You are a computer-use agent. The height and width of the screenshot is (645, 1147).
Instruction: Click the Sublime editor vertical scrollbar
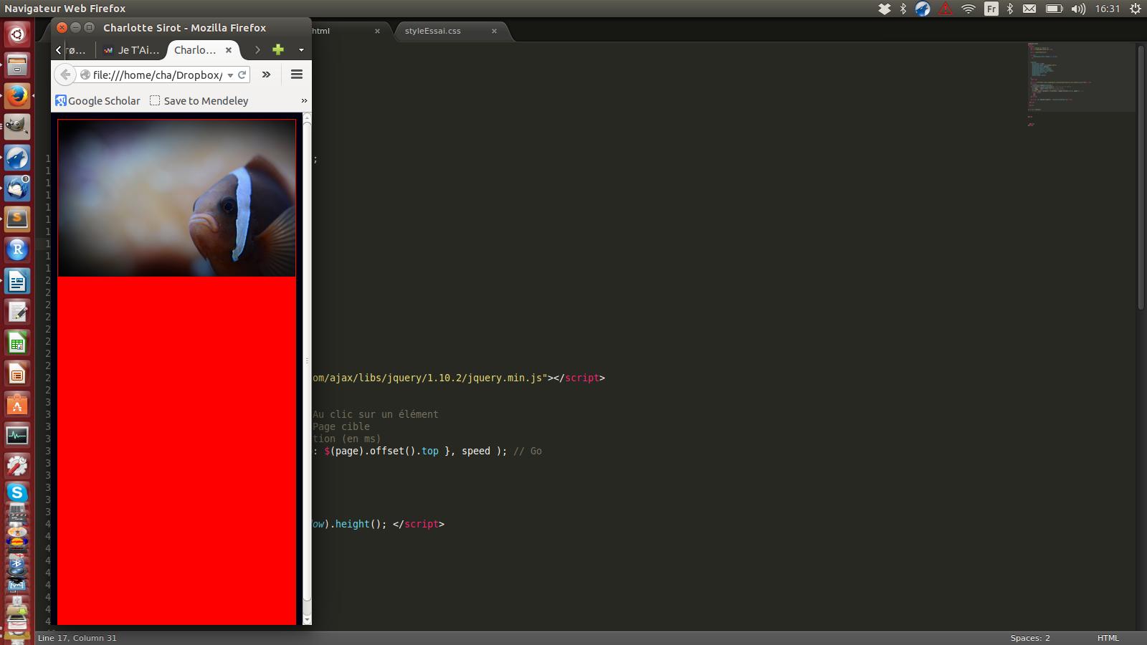1141,177
